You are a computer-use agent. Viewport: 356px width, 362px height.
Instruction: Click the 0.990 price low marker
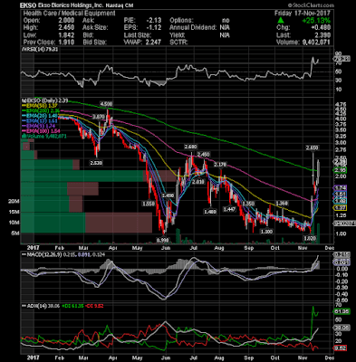pyautogui.click(x=164, y=240)
